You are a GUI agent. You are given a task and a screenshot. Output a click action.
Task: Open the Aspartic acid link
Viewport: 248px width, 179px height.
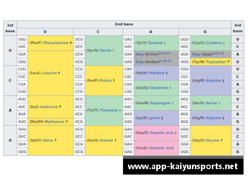pos(162,133)
